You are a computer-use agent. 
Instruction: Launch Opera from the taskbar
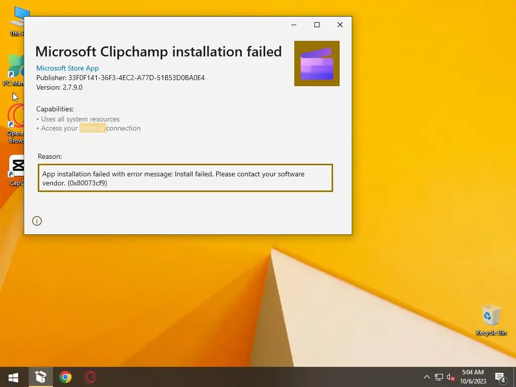[x=90, y=377]
